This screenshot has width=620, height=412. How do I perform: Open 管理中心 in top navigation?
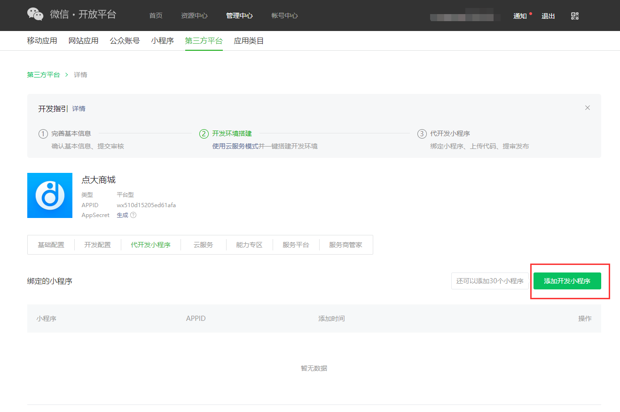(239, 16)
